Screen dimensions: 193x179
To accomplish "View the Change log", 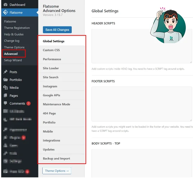I will tap(12, 41).
